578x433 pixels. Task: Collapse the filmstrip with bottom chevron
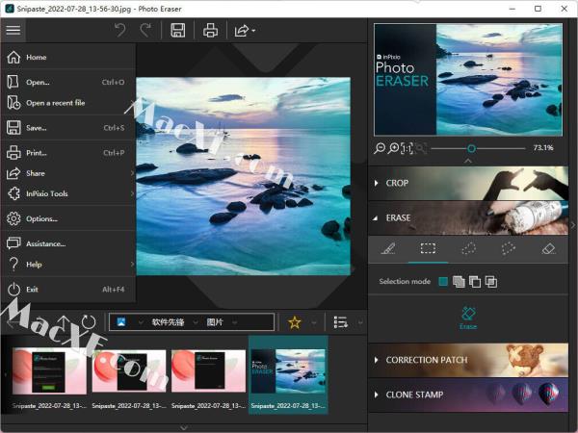coord(184,427)
